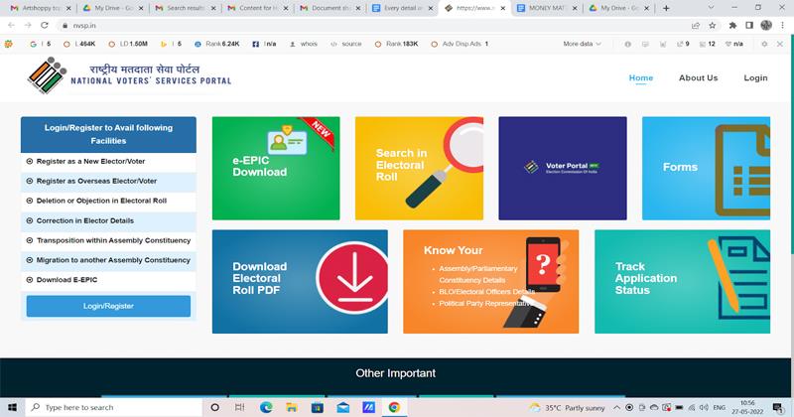Open the Extensions puzzle icon

click(732, 26)
